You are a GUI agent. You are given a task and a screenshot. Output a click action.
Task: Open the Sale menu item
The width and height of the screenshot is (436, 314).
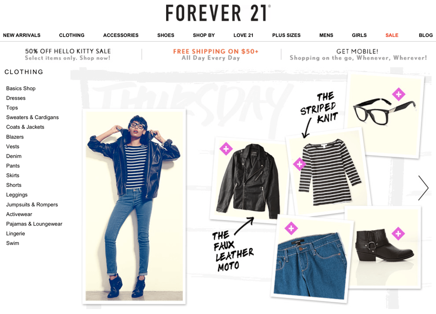pyautogui.click(x=392, y=35)
